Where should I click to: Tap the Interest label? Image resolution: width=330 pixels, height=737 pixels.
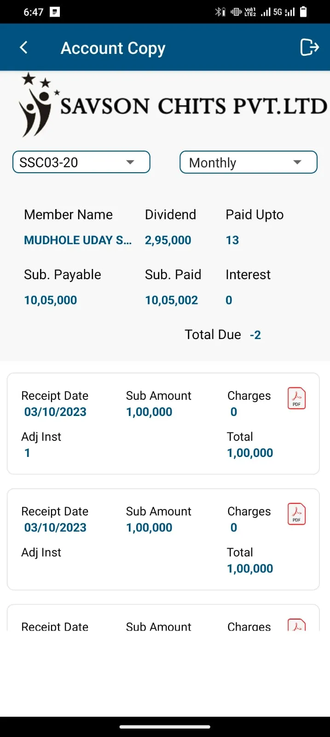coord(248,275)
